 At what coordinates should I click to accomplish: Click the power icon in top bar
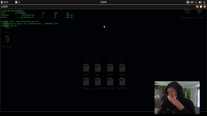204,2
